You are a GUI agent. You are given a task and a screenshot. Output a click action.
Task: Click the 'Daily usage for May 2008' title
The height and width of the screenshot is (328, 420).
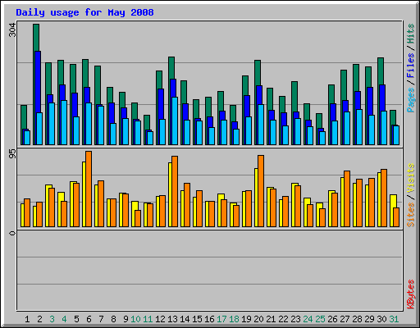pyautogui.click(x=84, y=12)
